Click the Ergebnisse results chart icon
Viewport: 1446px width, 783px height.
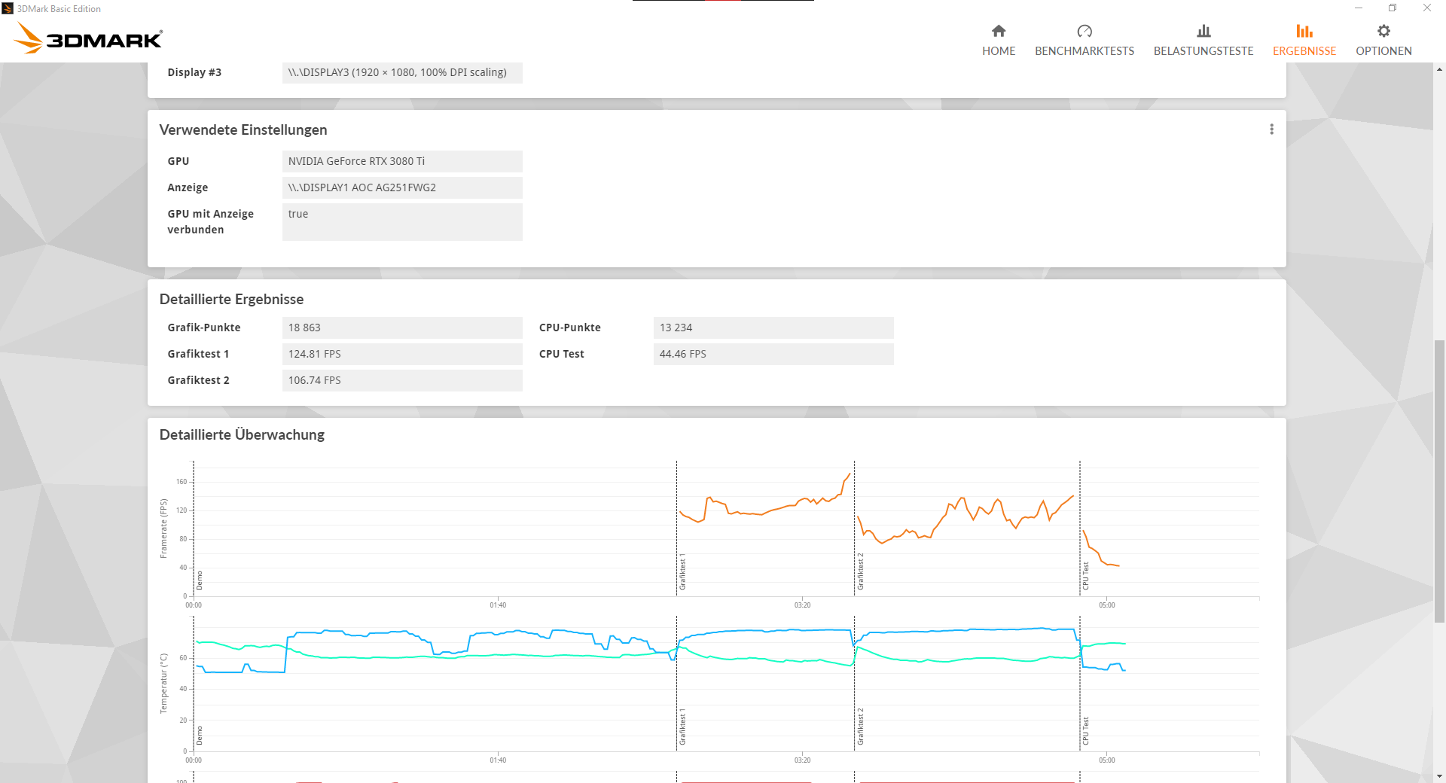[x=1304, y=31]
